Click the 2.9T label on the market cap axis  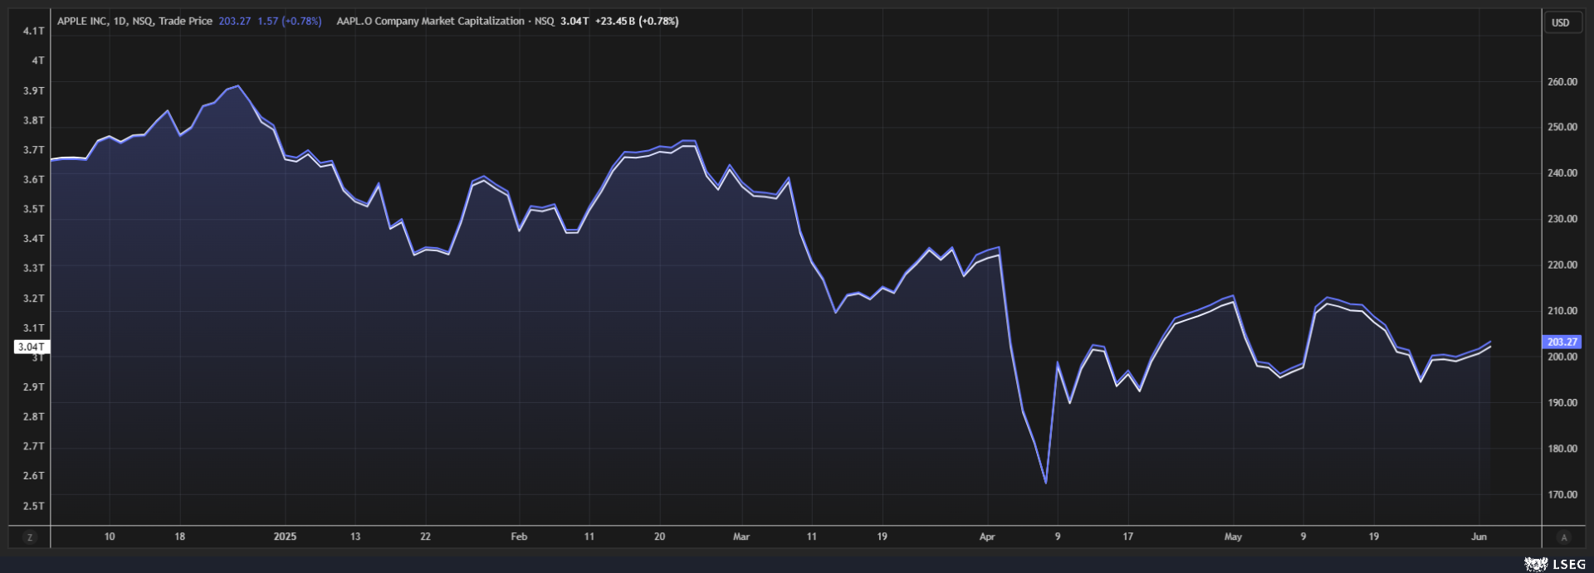click(34, 387)
